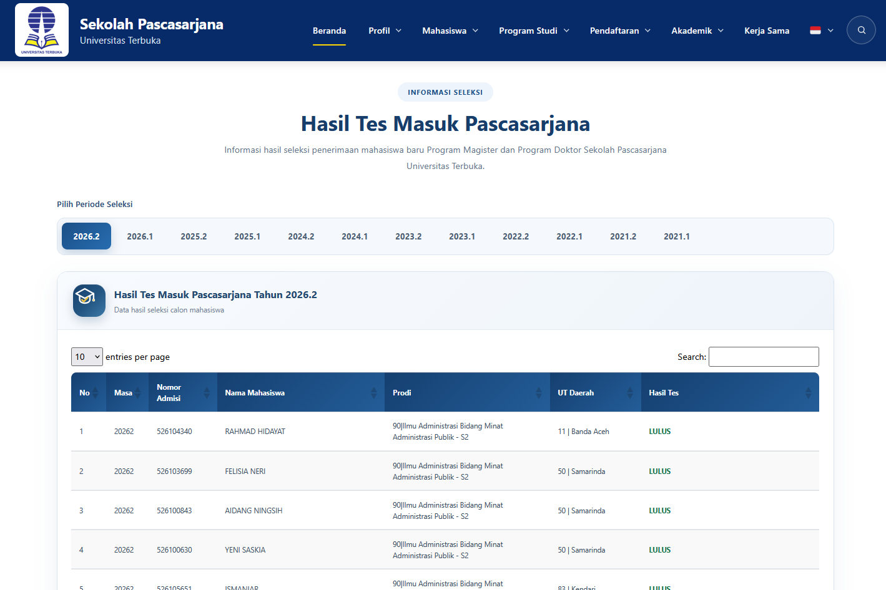Click the table Search input field
886x590 pixels.
click(764, 357)
